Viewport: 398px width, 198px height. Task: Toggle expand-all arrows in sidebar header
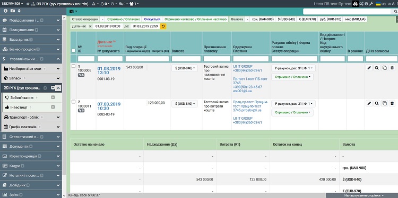19,11
